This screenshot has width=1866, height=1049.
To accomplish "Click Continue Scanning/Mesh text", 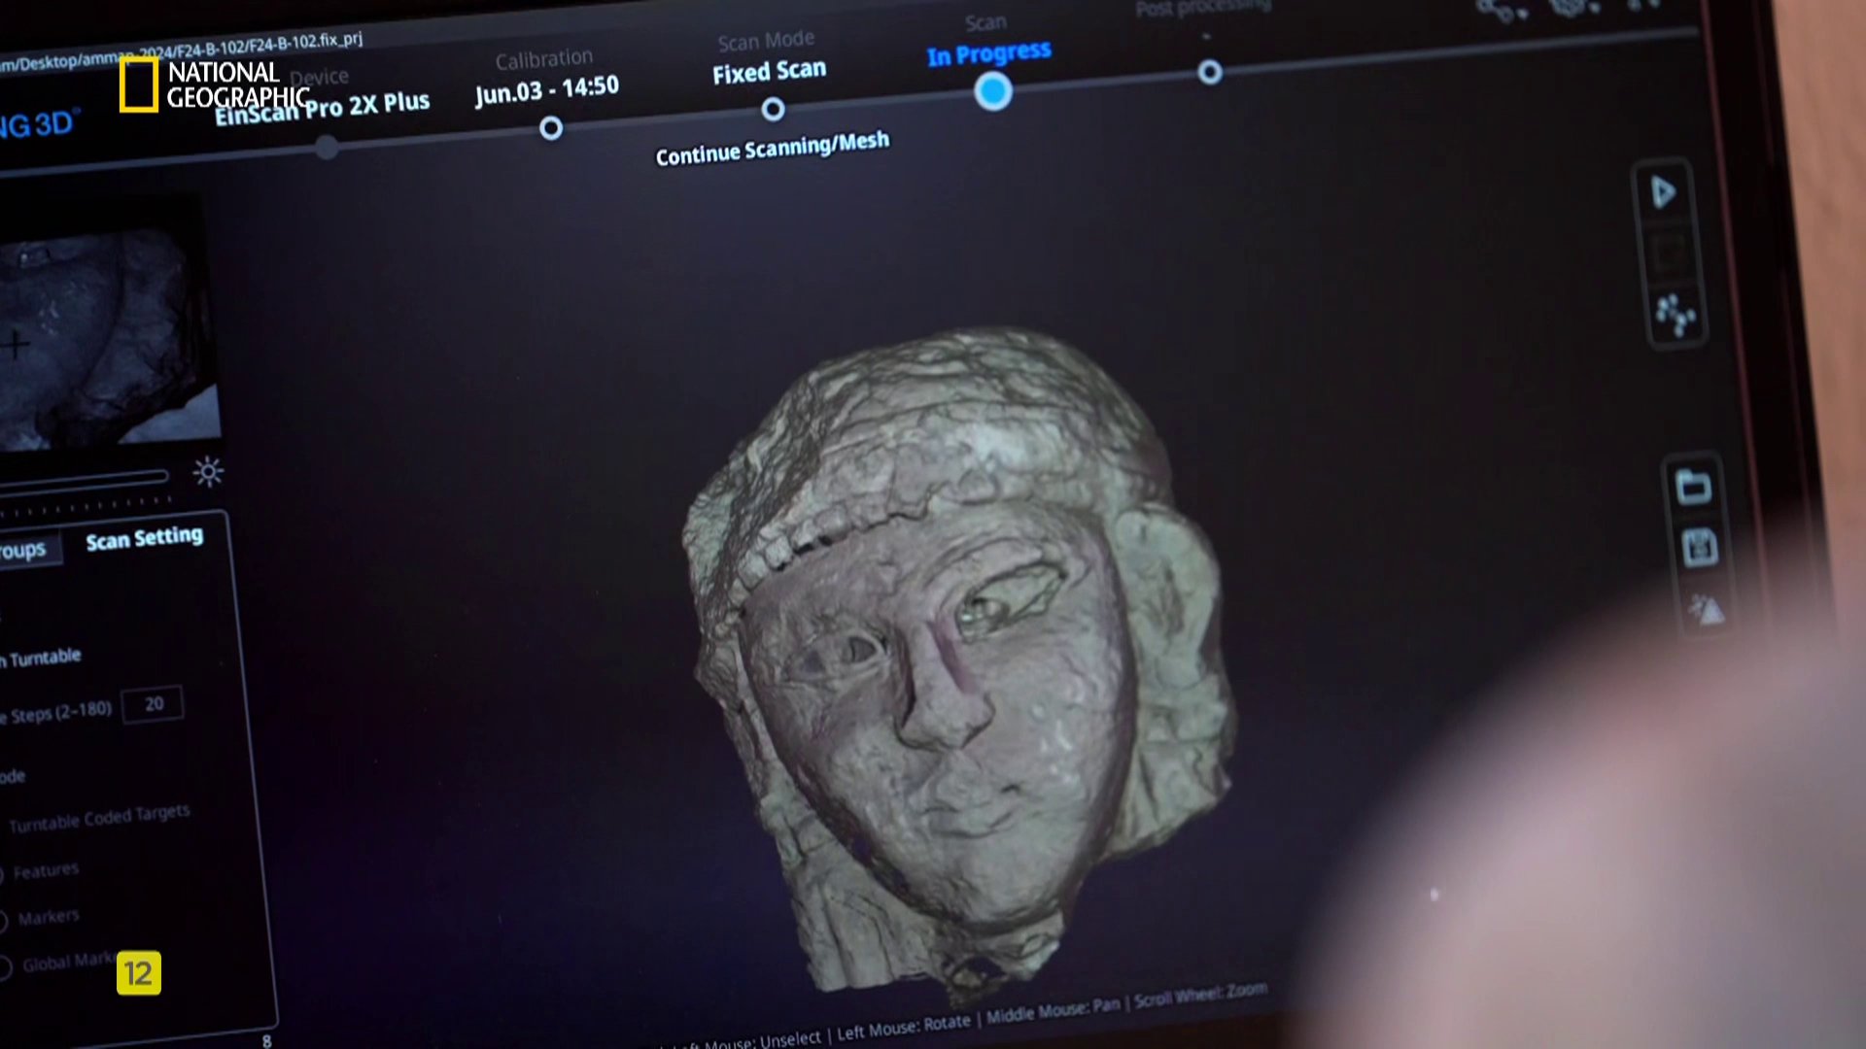I will (x=772, y=148).
